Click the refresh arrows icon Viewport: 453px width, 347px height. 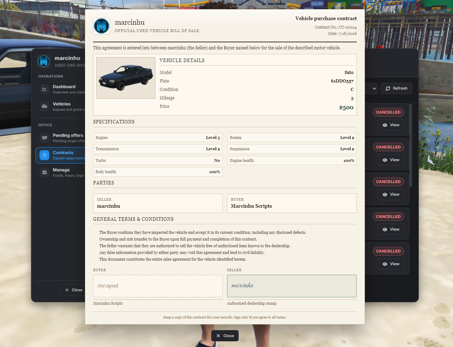(x=388, y=89)
